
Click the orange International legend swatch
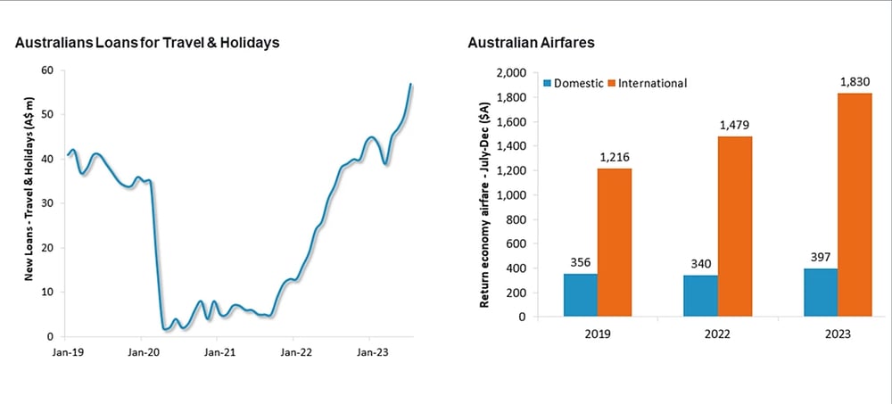611,83
